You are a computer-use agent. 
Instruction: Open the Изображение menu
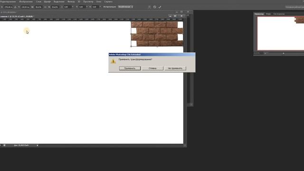click(x=26, y=1)
